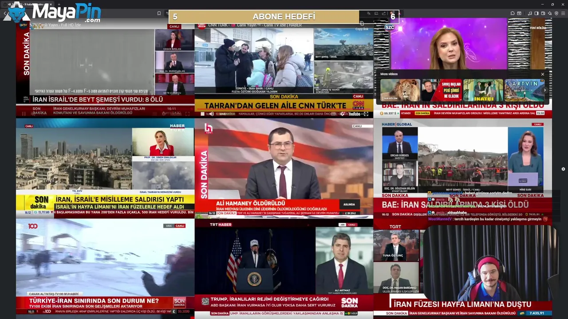Click the AI sparkle icon in toolbar
The height and width of the screenshot is (319, 568).
(x=550, y=13)
